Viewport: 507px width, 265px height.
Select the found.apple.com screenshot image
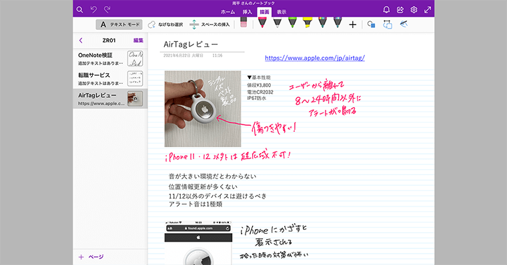coord(198,243)
